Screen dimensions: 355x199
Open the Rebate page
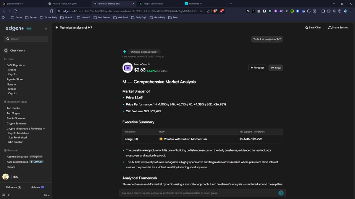[11, 167]
